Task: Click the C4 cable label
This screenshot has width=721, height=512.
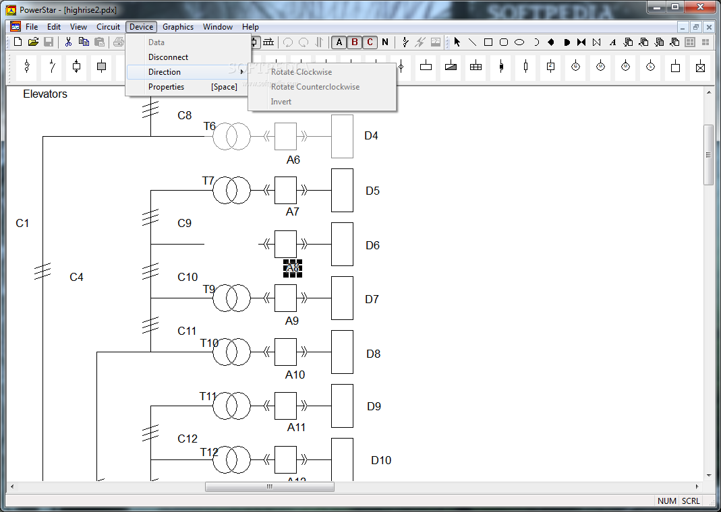Action: tap(76, 277)
